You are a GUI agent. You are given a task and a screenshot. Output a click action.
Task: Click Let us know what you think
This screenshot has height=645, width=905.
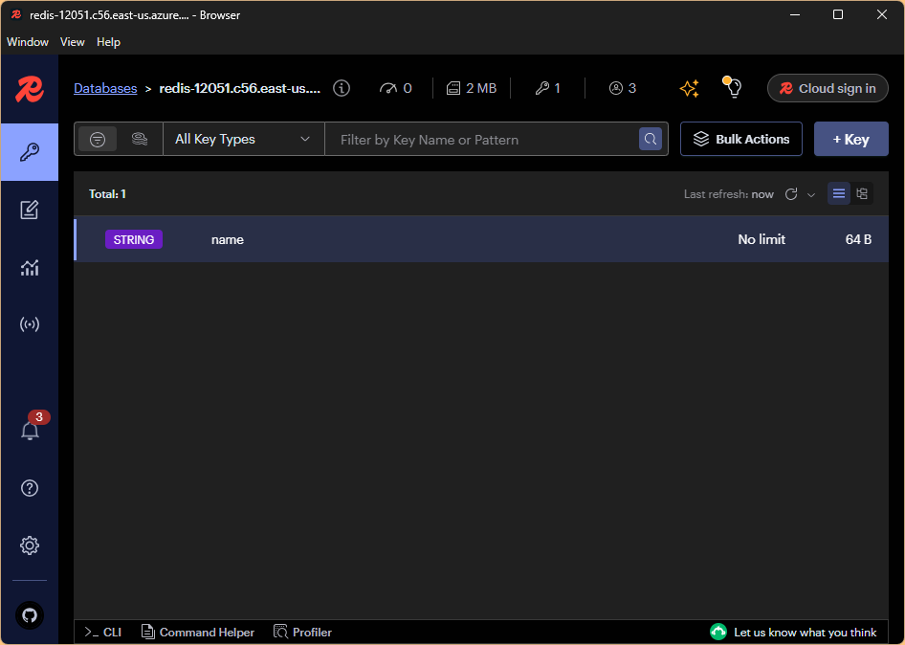tap(806, 633)
